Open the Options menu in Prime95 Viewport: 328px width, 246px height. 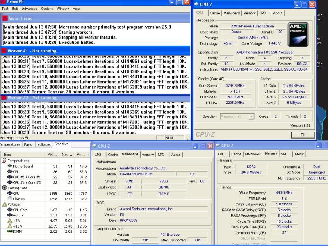47,9
